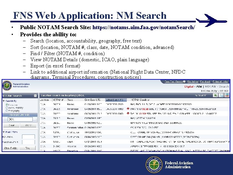Click Aerodrome cell in RWY 1/19 CLSD row

click(x=73, y=109)
